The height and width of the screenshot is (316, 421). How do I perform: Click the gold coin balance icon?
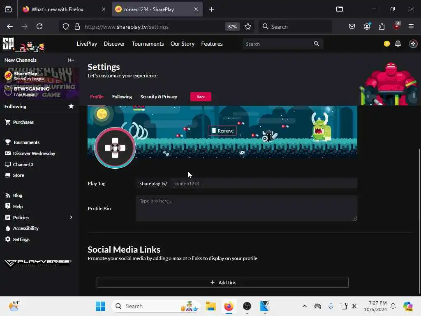386,44
